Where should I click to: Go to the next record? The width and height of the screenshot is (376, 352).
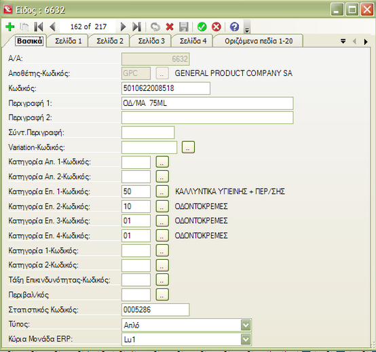pyautogui.click(x=123, y=26)
